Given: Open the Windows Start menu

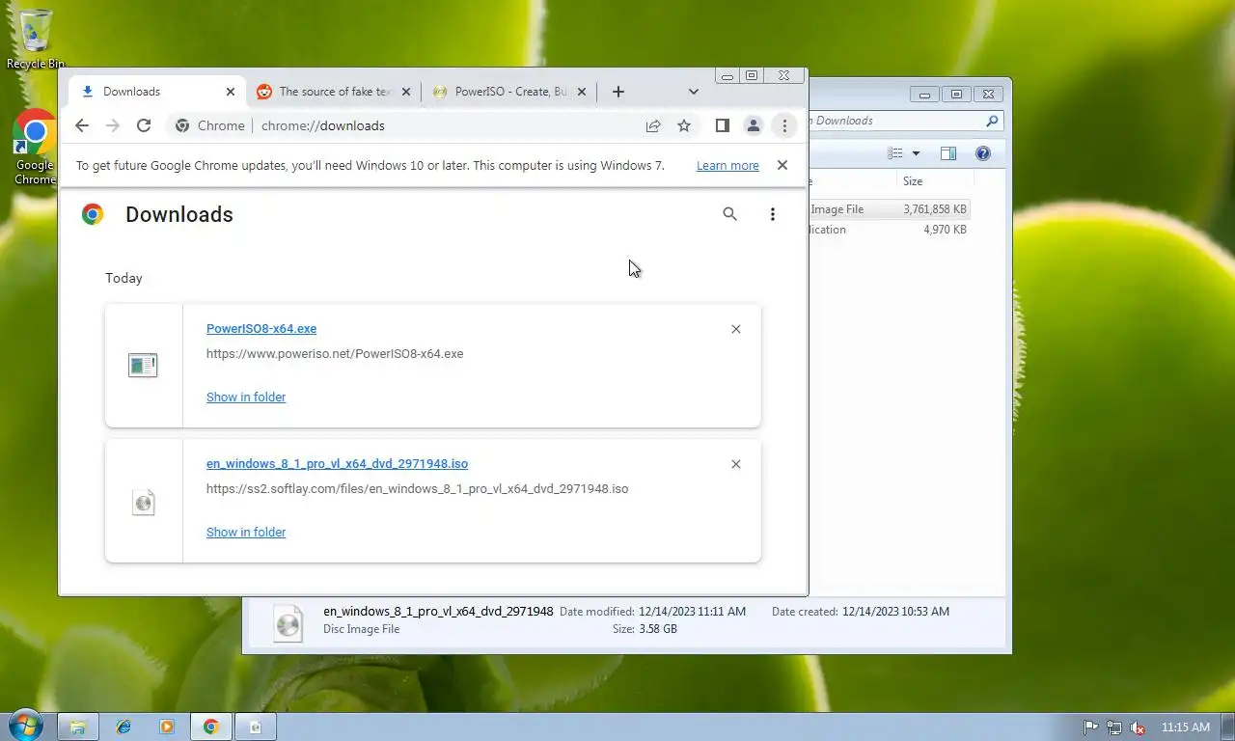Looking at the screenshot, I should tap(25, 726).
